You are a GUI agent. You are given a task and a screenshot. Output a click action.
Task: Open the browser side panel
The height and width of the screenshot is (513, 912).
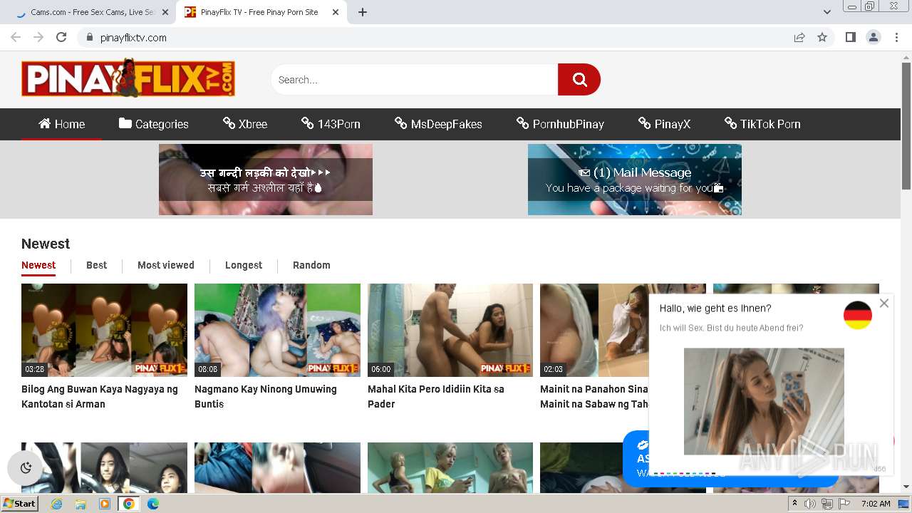click(x=850, y=37)
